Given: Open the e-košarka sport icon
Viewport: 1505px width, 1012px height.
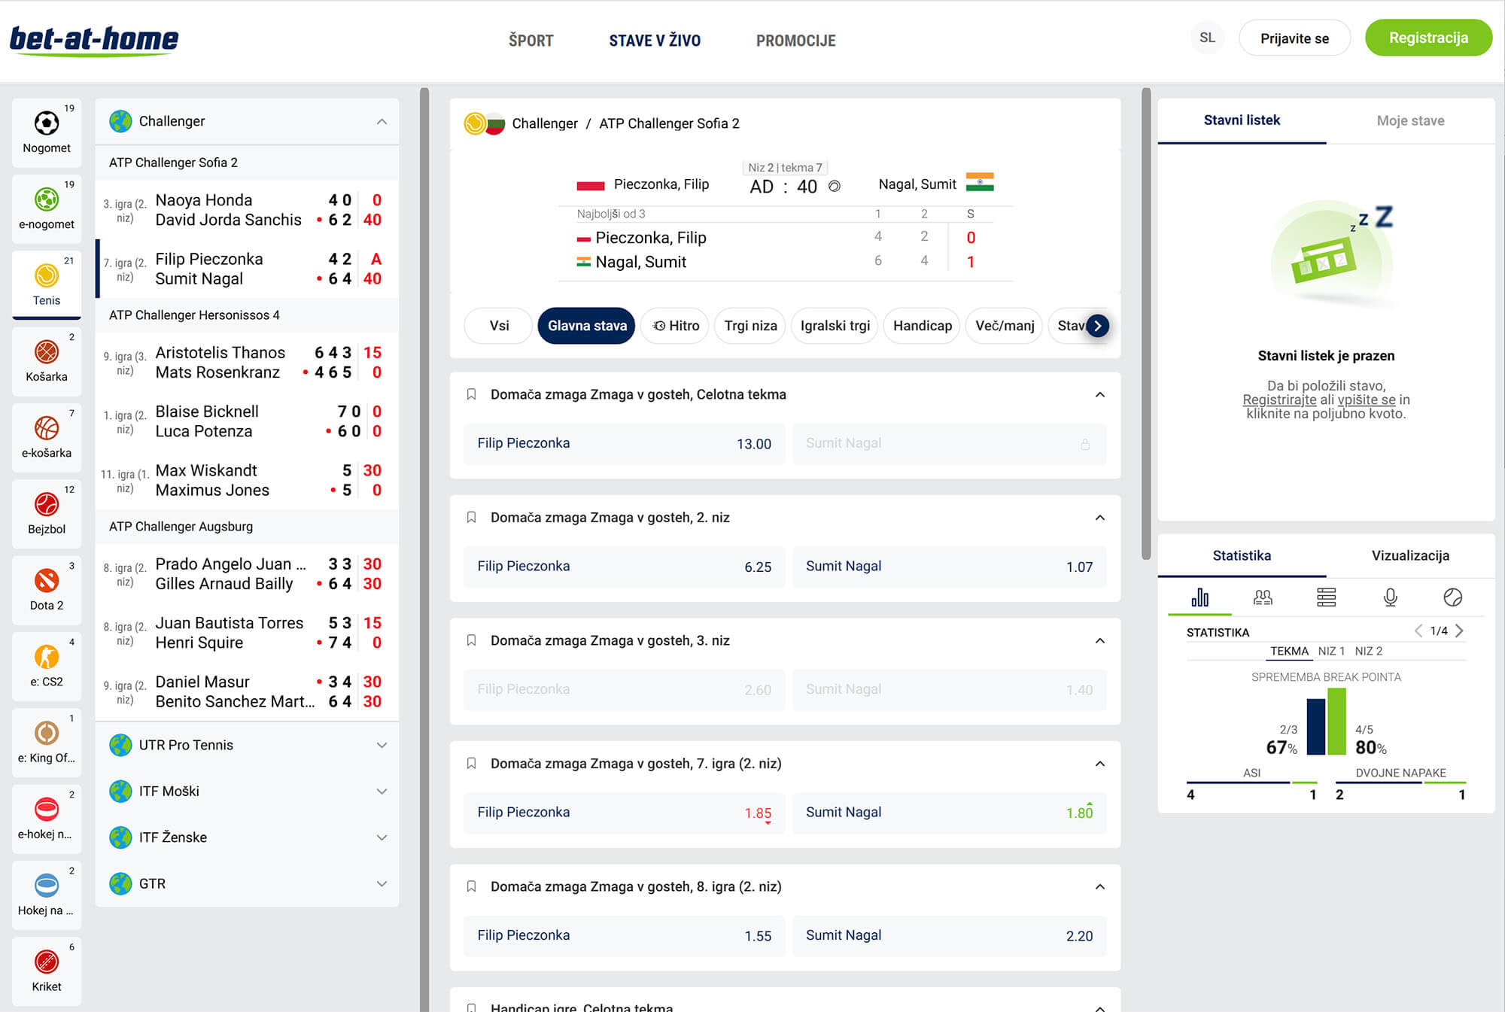Looking at the screenshot, I should [x=47, y=436].
